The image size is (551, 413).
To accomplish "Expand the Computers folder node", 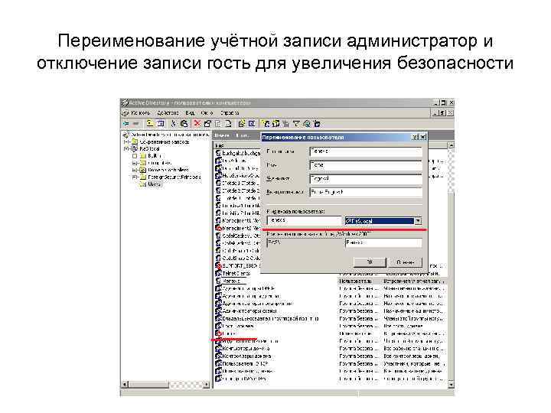I will point(135,163).
